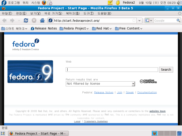Open the Legal footer link
182x136 pixels.
[x=77, y=121]
